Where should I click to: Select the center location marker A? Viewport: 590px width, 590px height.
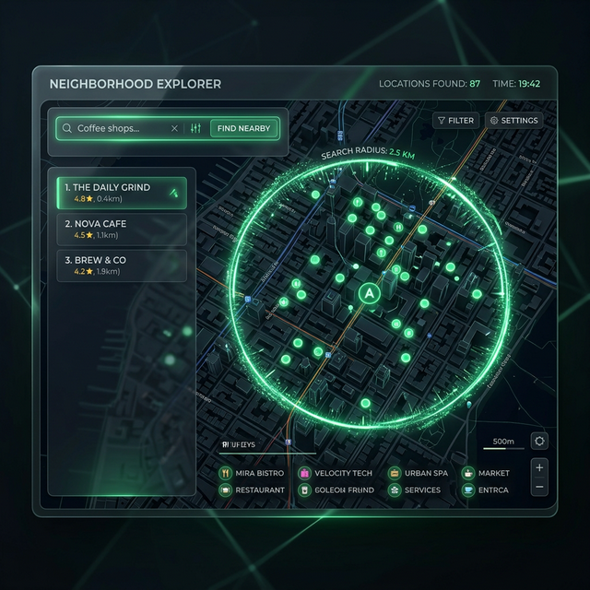click(x=369, y=294)
